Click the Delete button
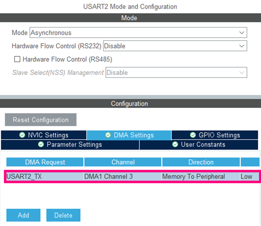Screen dimensions: 261x226 [x=63, y=215]
